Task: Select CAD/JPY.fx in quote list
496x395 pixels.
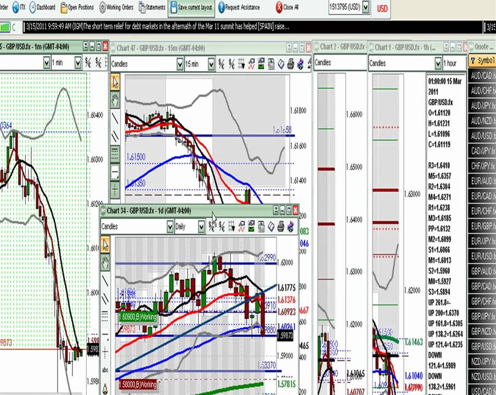Action: (482, 151)
